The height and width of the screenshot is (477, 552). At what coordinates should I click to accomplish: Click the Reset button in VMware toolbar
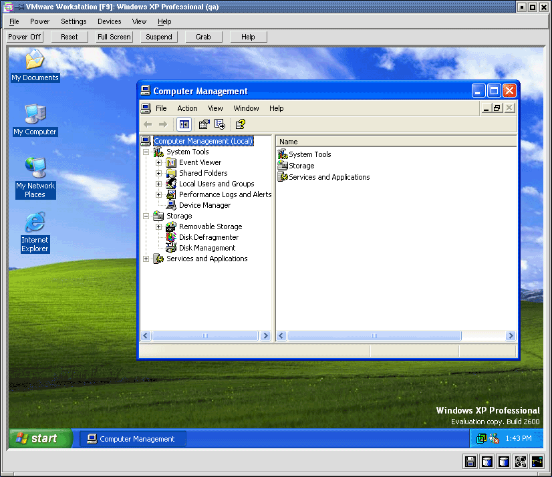(70, 37)
